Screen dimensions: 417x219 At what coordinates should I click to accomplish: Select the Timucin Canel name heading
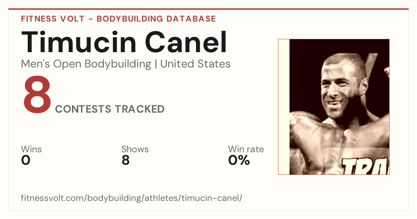124,42
